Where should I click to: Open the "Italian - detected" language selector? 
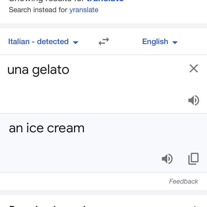pos(39,42)
